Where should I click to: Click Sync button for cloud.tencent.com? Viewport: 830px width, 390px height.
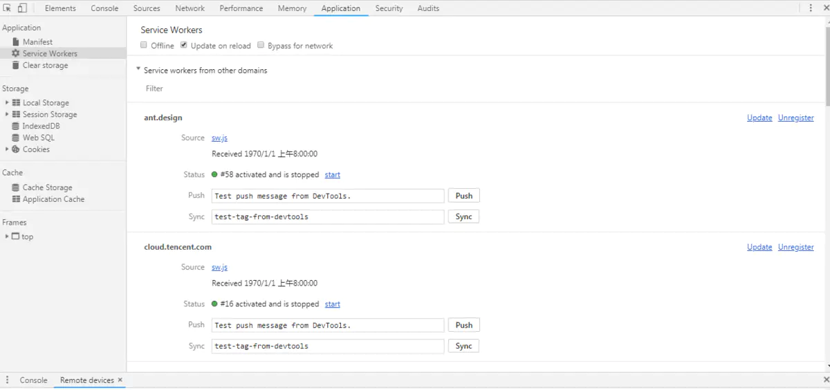(464, 346)
